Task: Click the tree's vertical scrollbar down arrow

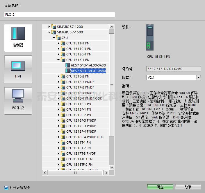Action: pyautogui.click(x=111, y=167)
